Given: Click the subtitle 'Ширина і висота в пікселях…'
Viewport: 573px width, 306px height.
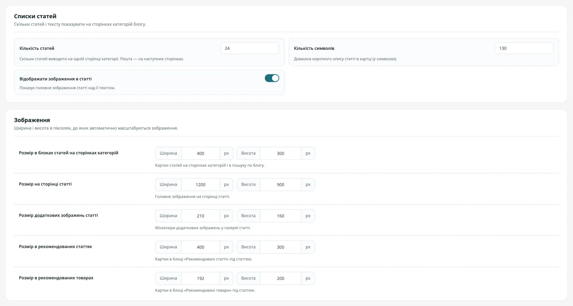Looking at the screenshot, I should coord(96,128).
